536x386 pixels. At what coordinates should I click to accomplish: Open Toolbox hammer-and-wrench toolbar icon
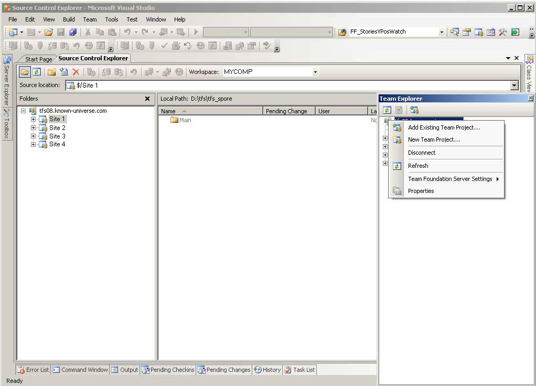(x=502, y=32)
